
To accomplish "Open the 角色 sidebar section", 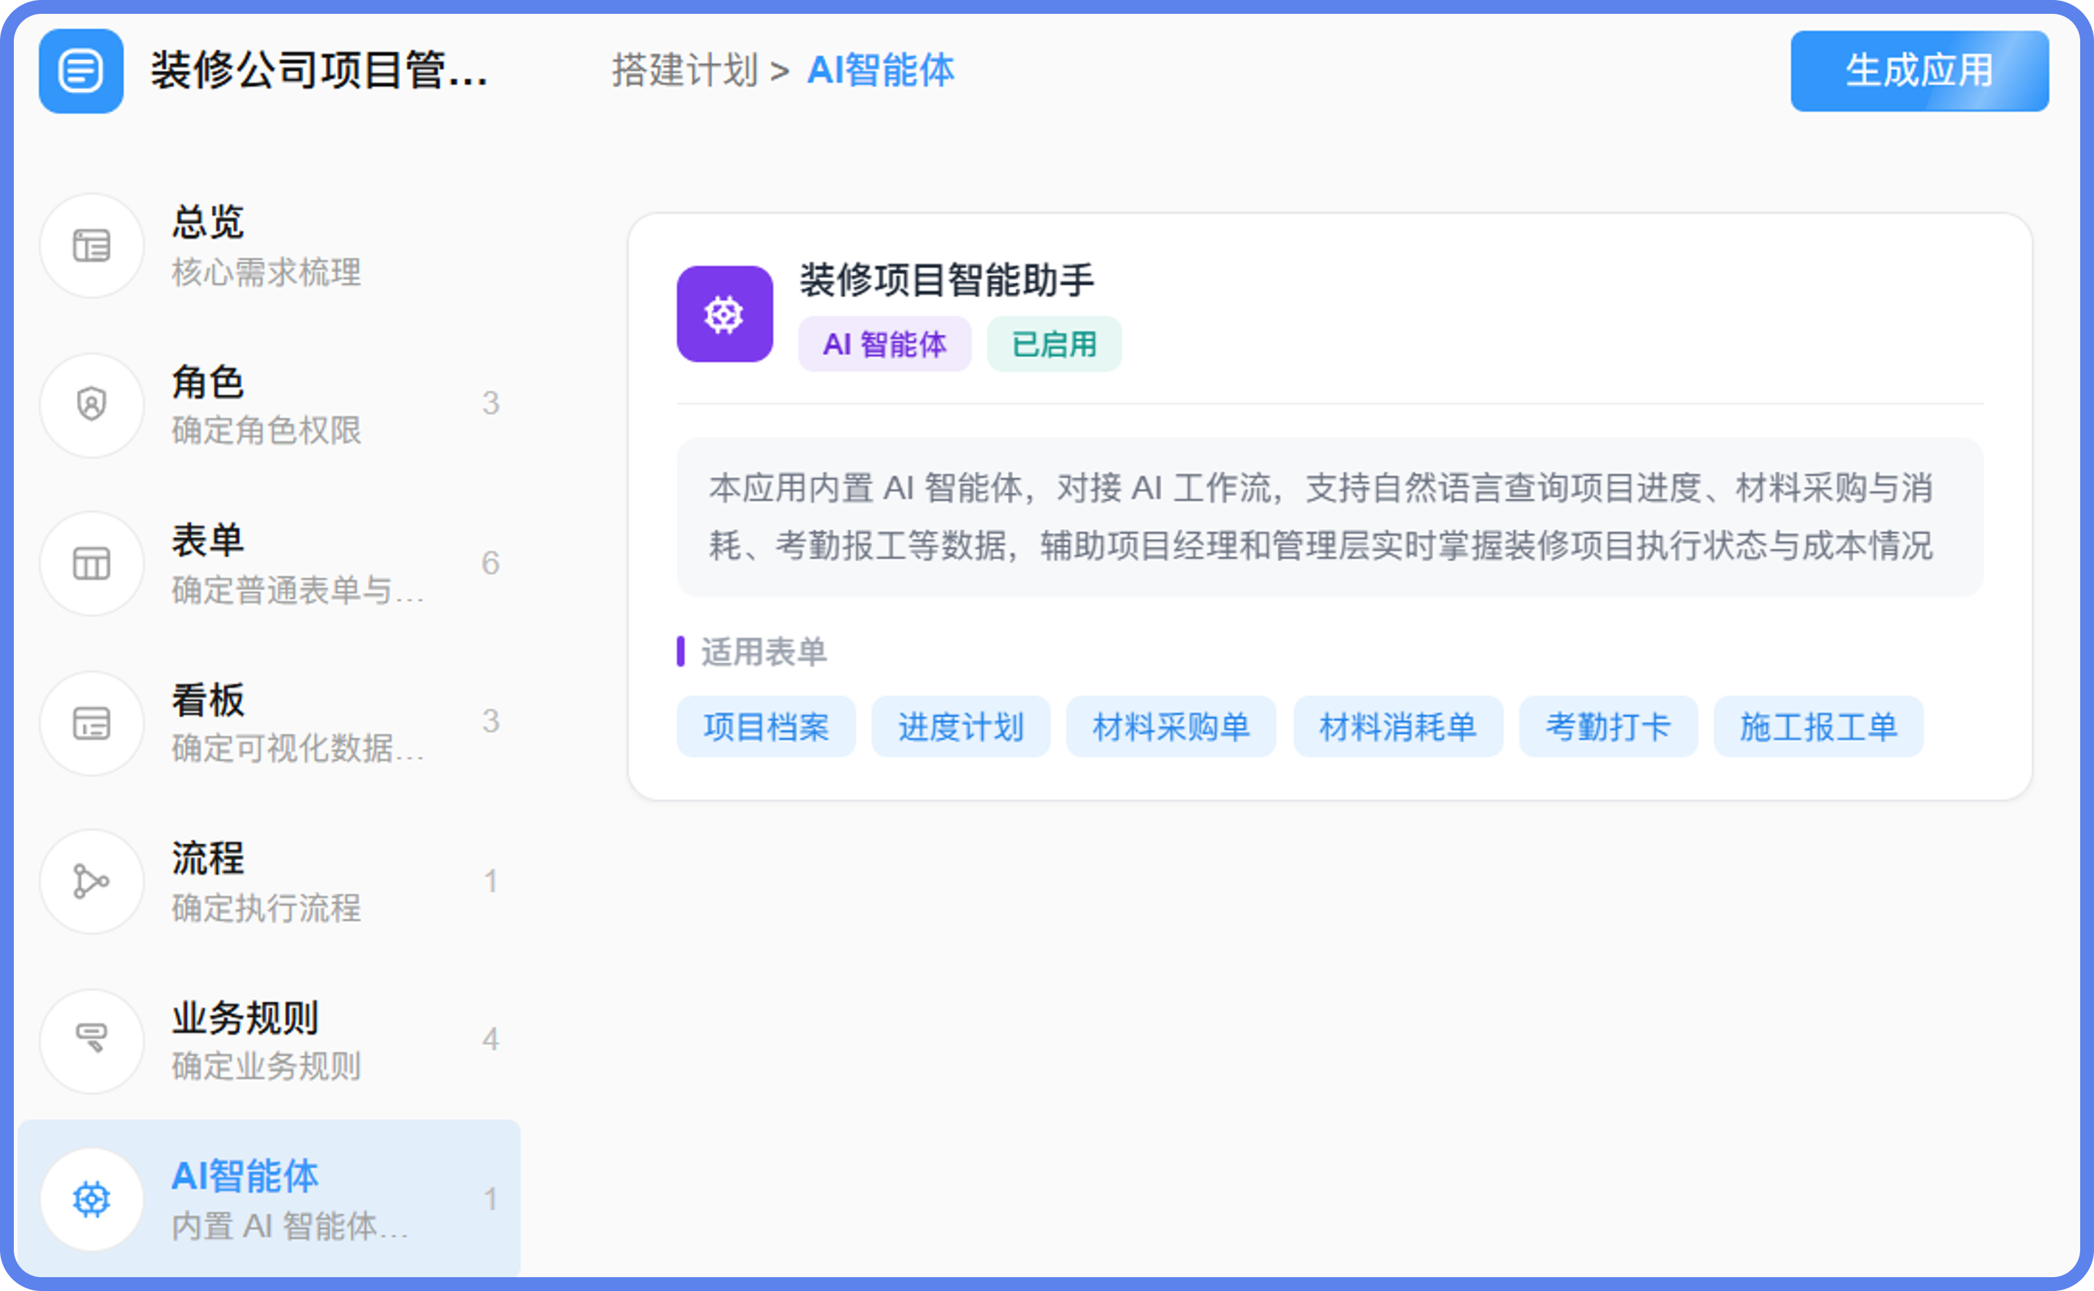I will [x=269, y=405].
